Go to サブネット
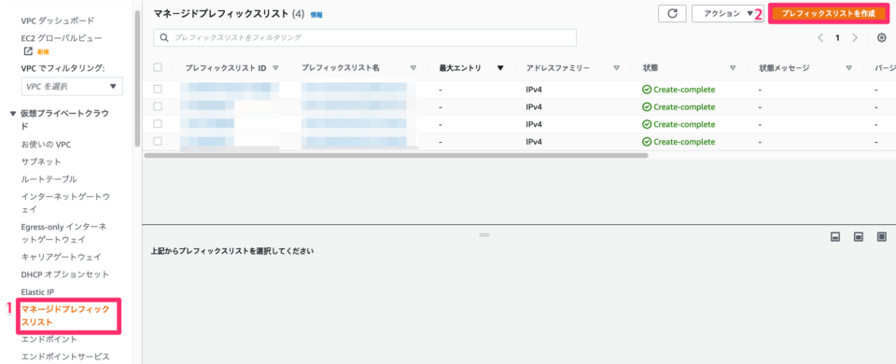The height and width of the screenshot is (364, 896). click(41, 161)
